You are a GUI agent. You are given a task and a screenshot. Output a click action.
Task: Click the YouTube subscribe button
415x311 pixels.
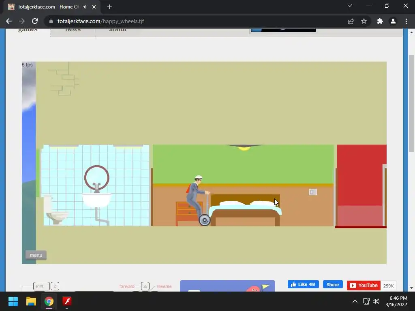pyautogui.click(x=364, y=285)
